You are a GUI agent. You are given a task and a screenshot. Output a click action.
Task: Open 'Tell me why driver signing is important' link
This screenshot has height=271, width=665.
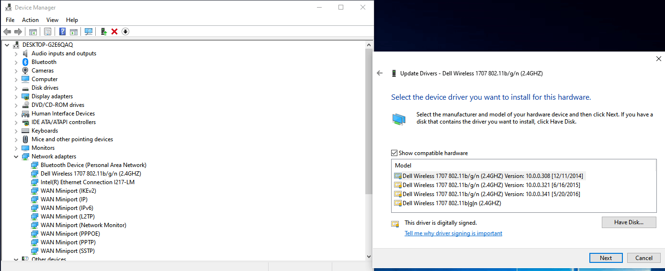453,233
